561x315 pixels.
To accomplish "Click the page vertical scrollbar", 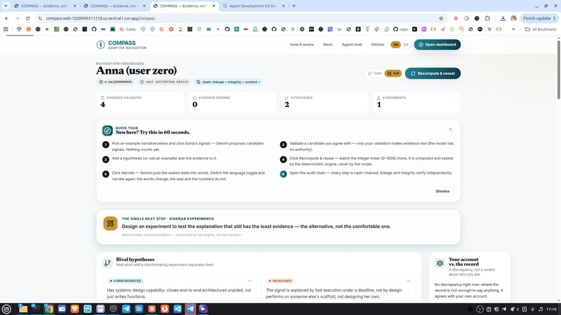I will tap(558, 68).
